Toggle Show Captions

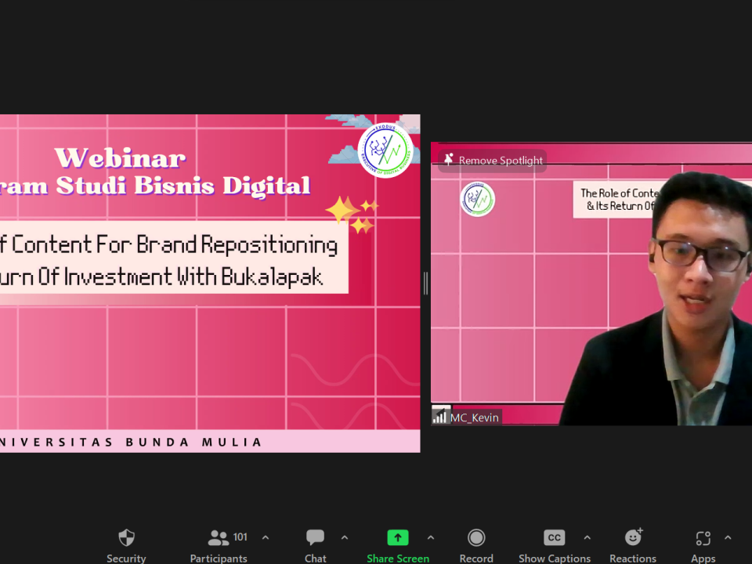(x=555, y=545)
